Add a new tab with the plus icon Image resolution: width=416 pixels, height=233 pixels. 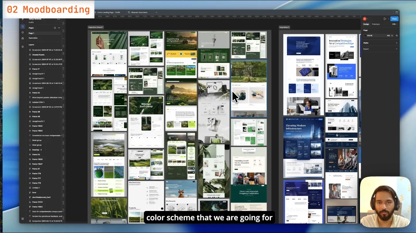click(156, 12)
